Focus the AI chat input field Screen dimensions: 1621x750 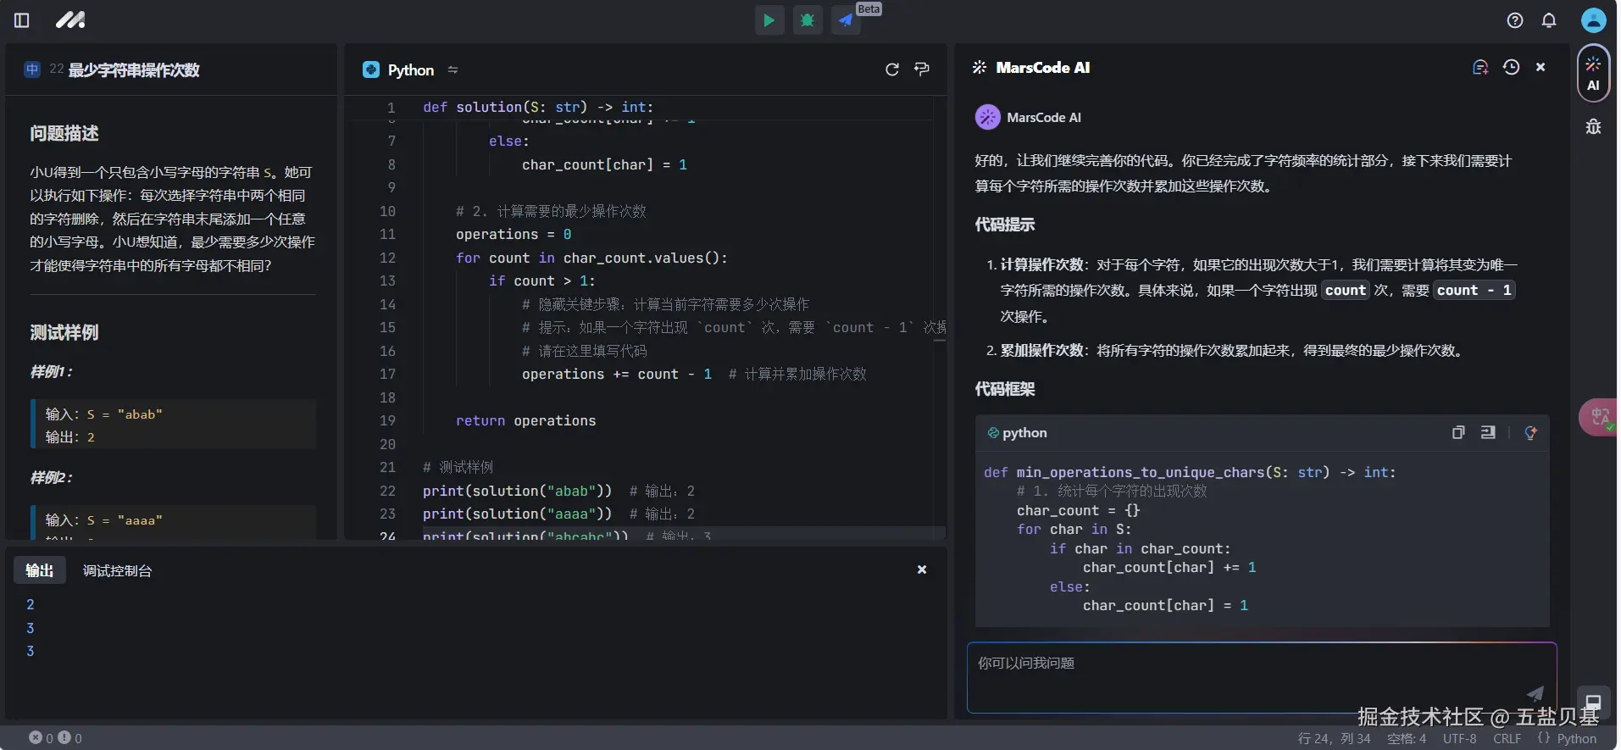(1261, 677)
